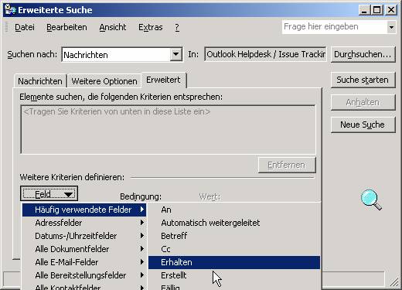402x290 pixels.
Task: Click the Erweiterte Suche title bar icon
Action: (x=10, y=10)
